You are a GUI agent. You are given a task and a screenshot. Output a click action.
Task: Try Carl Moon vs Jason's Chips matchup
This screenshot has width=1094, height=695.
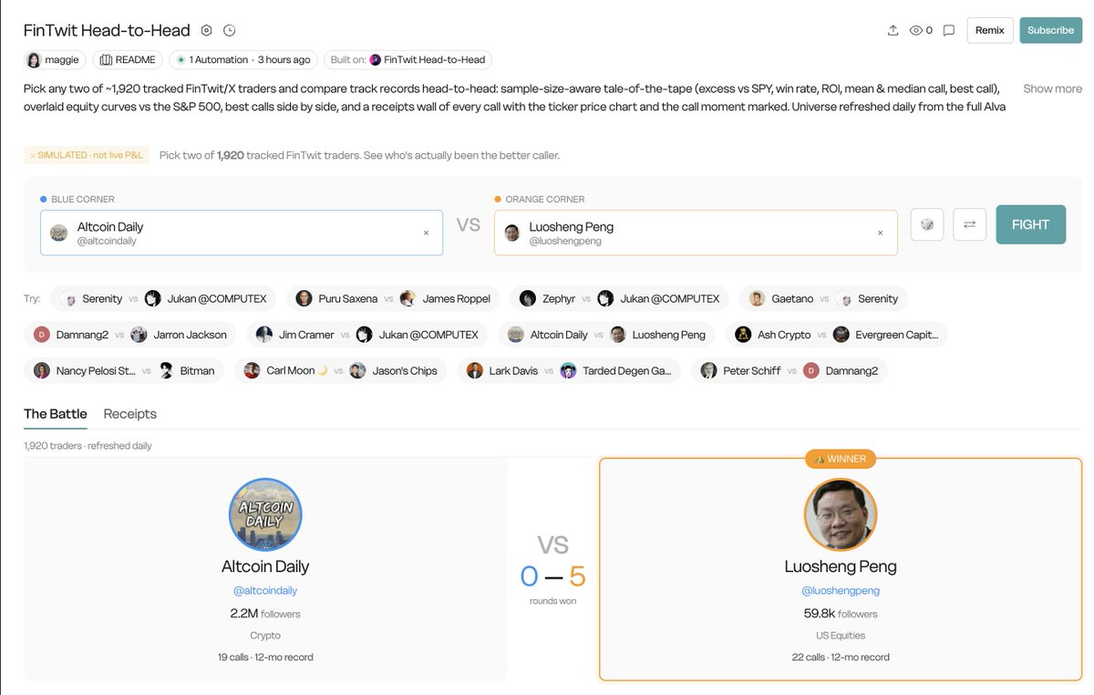(340, 370)
